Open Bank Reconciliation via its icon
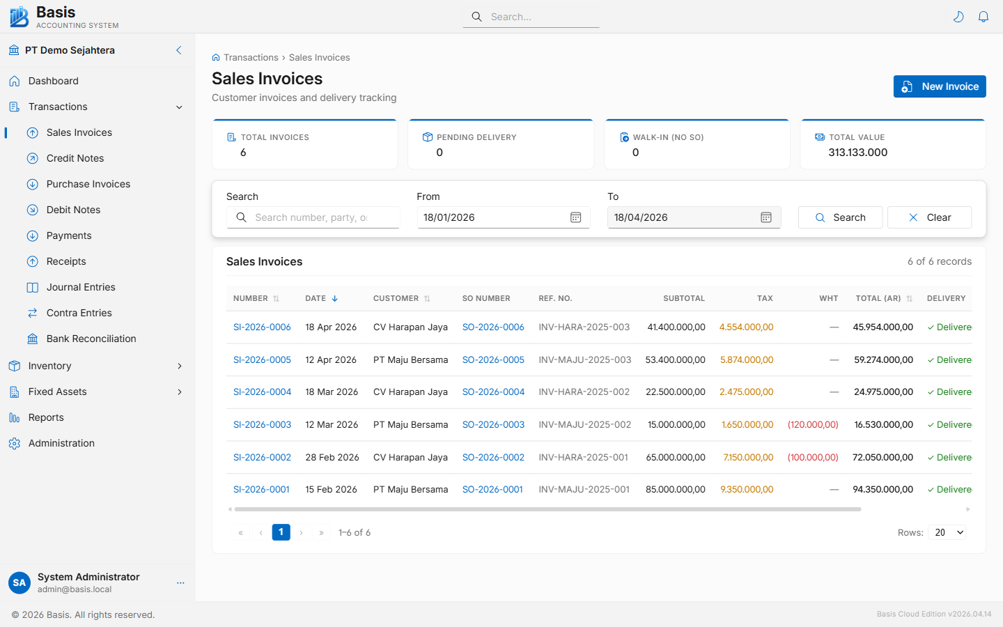The image size is (1003, 627). coord(32,339)
